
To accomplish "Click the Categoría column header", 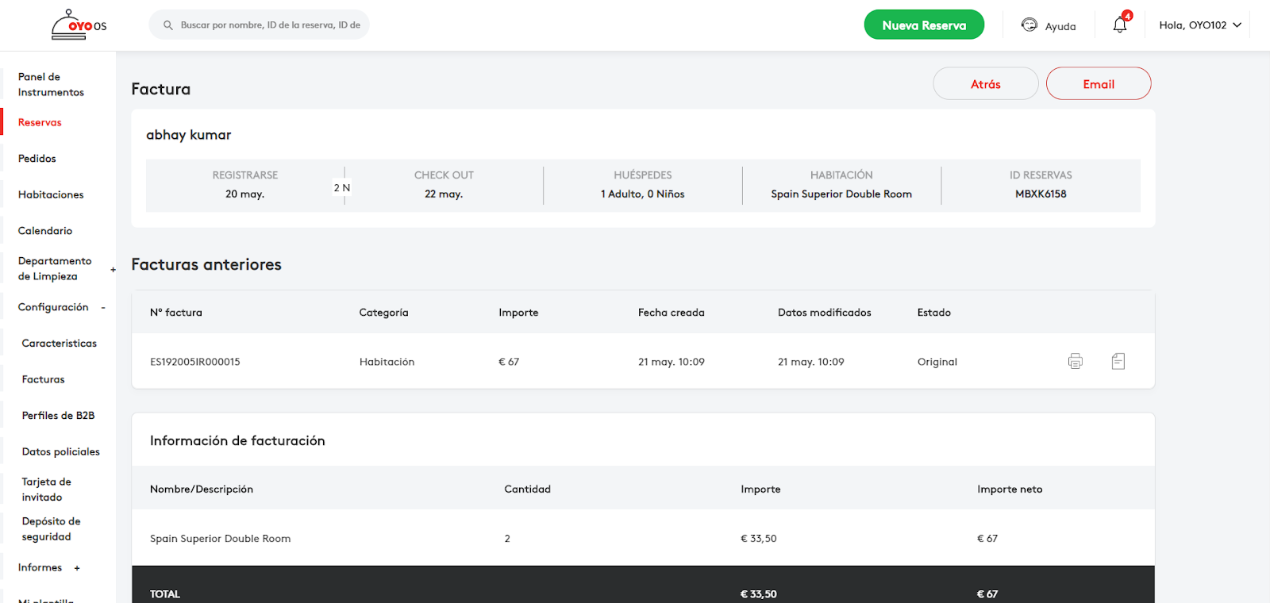I will click(384, 313).
